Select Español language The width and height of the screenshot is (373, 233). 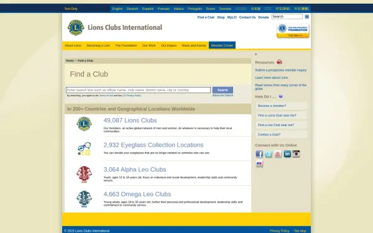click(x=148, y=9)
